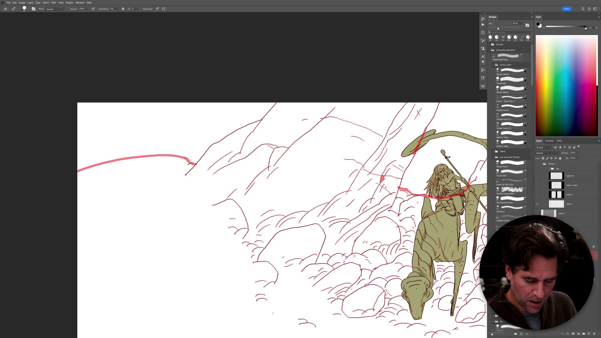The width and height of the screenshot is (601, 338).
Task: Open the Character panel icon
Action: click(x=483, y=56)
